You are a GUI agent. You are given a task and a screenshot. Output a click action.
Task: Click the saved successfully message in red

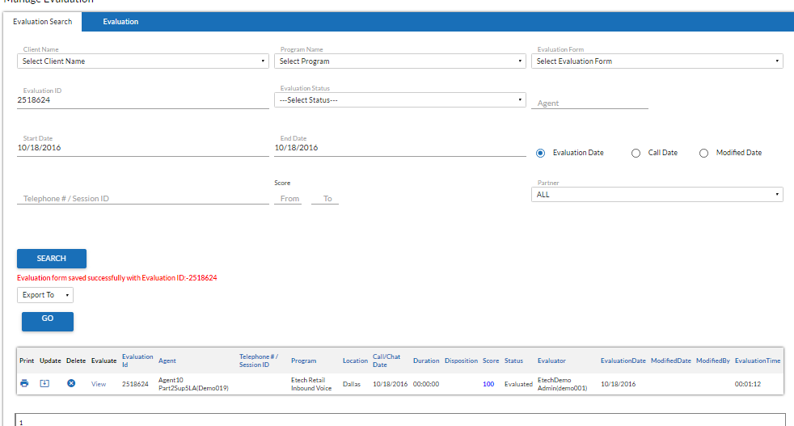(x=117, y=277)
